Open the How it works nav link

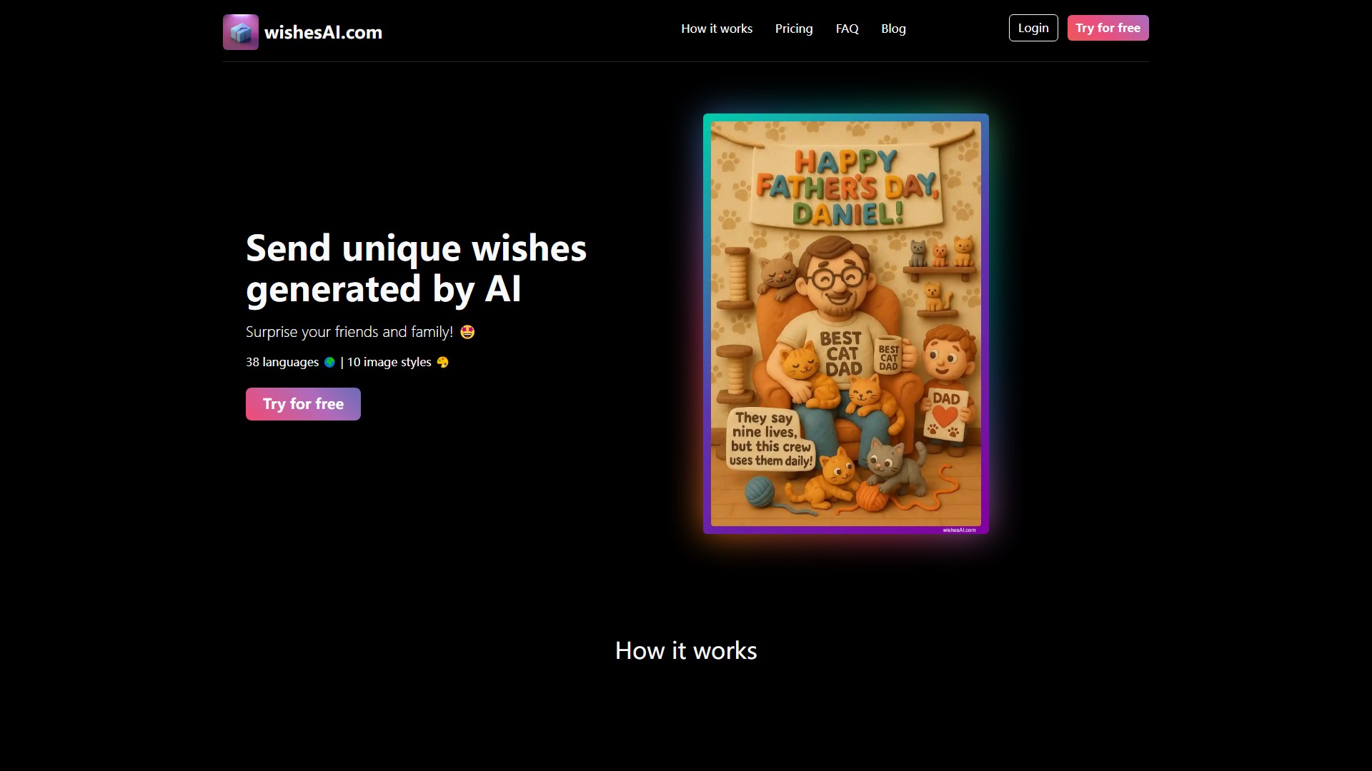716,29
